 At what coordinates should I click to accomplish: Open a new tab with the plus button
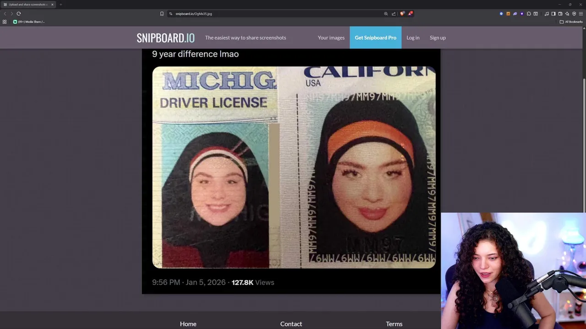(x=60, y=5)
